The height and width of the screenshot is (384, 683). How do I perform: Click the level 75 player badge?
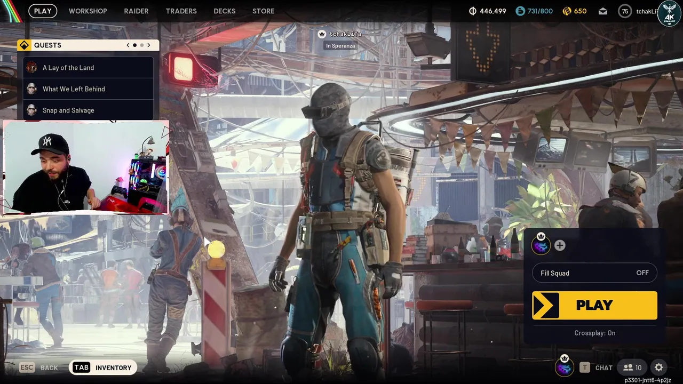pos(625,11)
